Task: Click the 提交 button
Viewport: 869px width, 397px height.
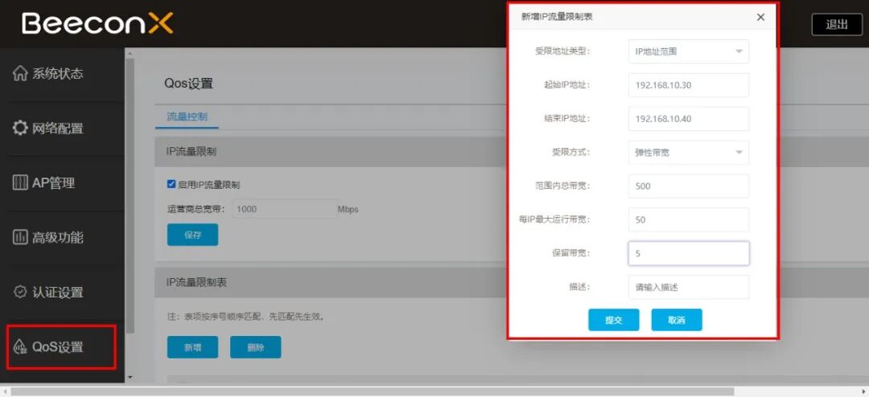Action: click(x=613, y=320)
